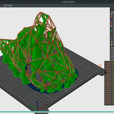The height and width of the screenshot is (114, 114).
Task: Select G-code line 2726906
Action: coord(109,99)
